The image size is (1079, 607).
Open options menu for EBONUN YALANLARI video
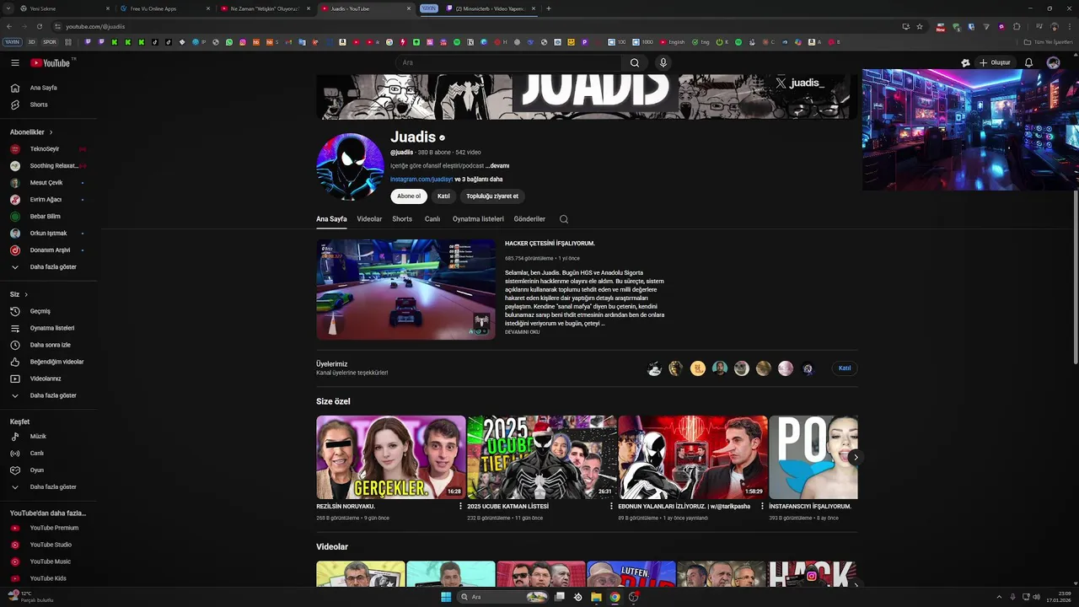coord(762,507)
